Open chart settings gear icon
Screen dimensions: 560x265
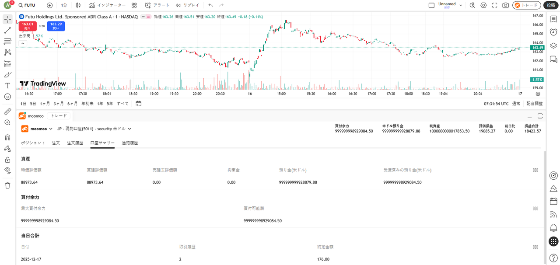[x=483, y=5]
